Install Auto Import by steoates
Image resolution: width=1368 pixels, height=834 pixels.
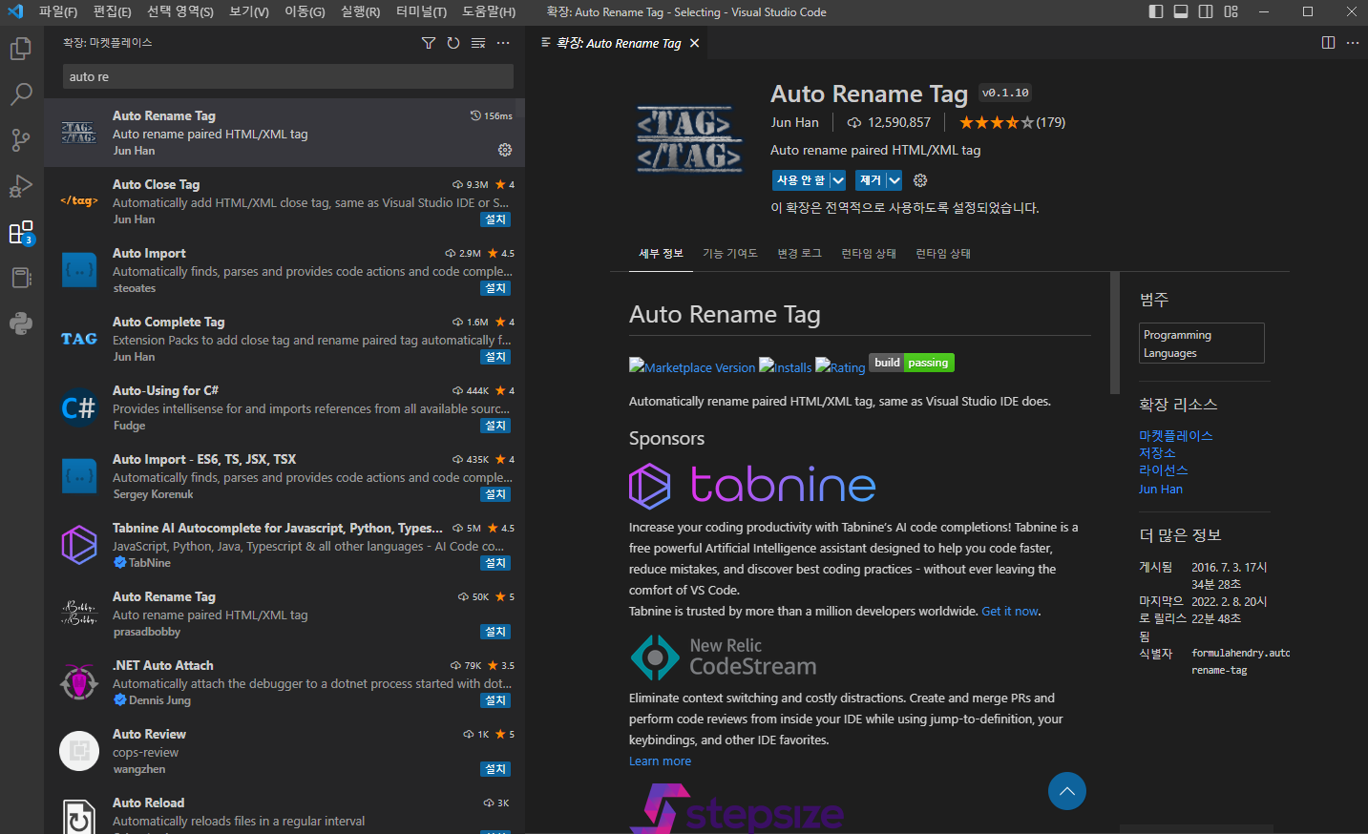[x=495, y=288]
